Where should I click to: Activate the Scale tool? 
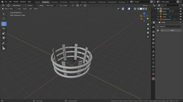[4, 33]
